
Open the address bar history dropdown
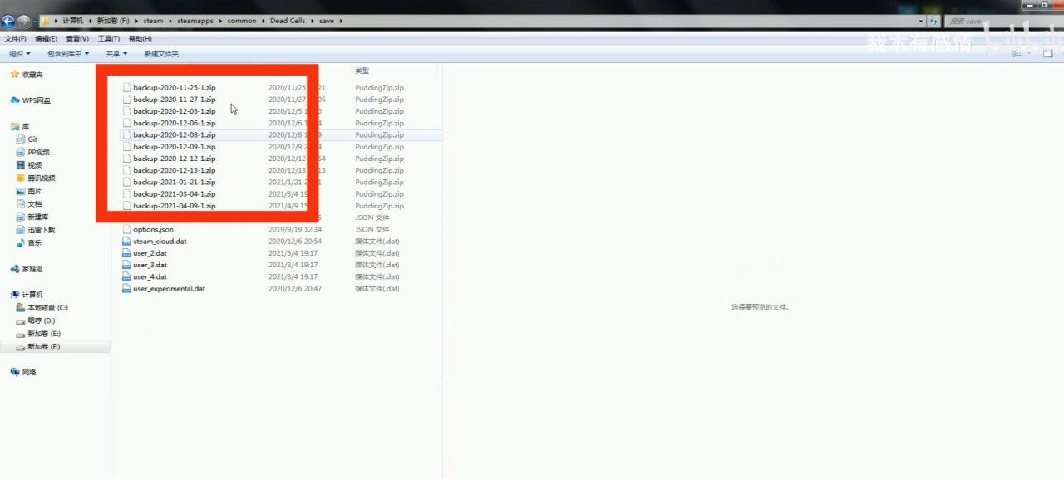pyautogui.click(x=922, y=20)
